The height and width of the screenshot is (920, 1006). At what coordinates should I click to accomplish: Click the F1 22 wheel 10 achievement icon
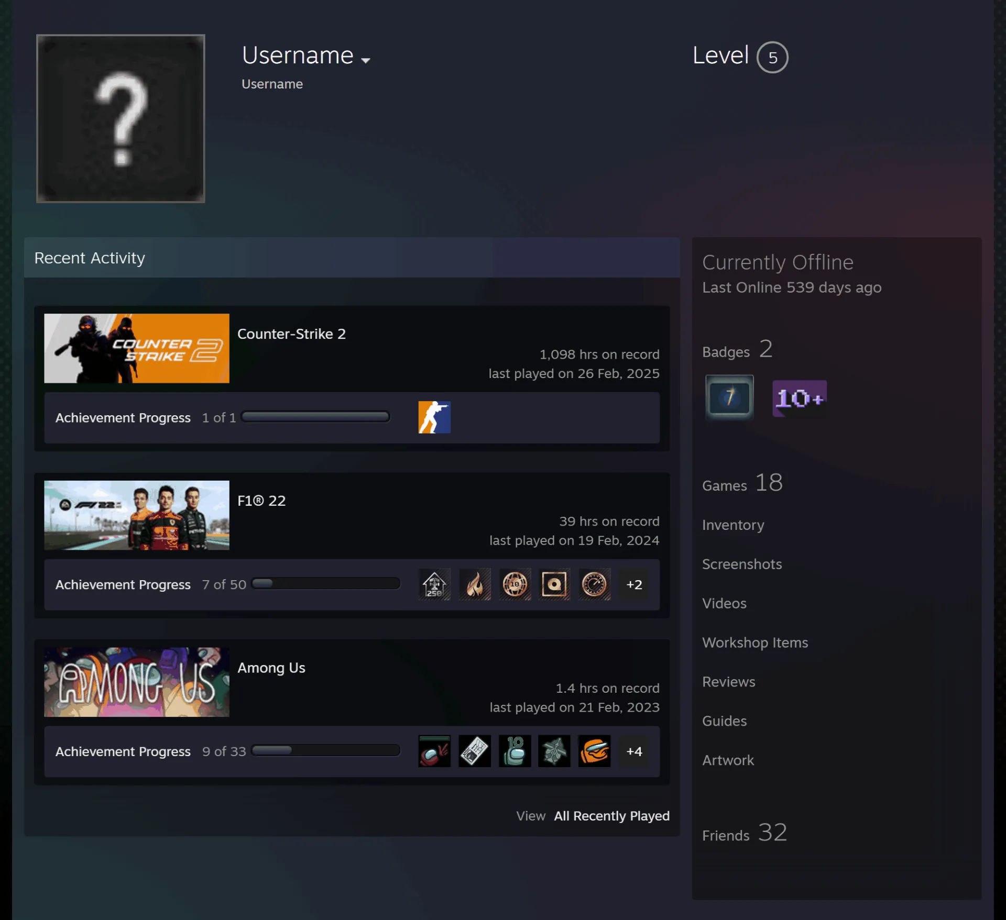click(515, 584)
